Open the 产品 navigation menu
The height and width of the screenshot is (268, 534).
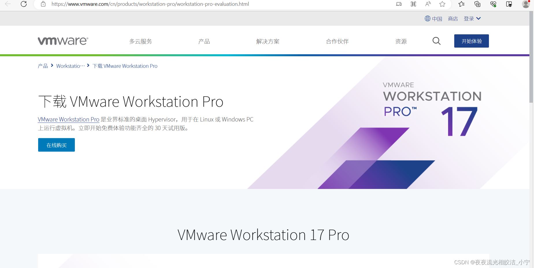pos(204,42)
